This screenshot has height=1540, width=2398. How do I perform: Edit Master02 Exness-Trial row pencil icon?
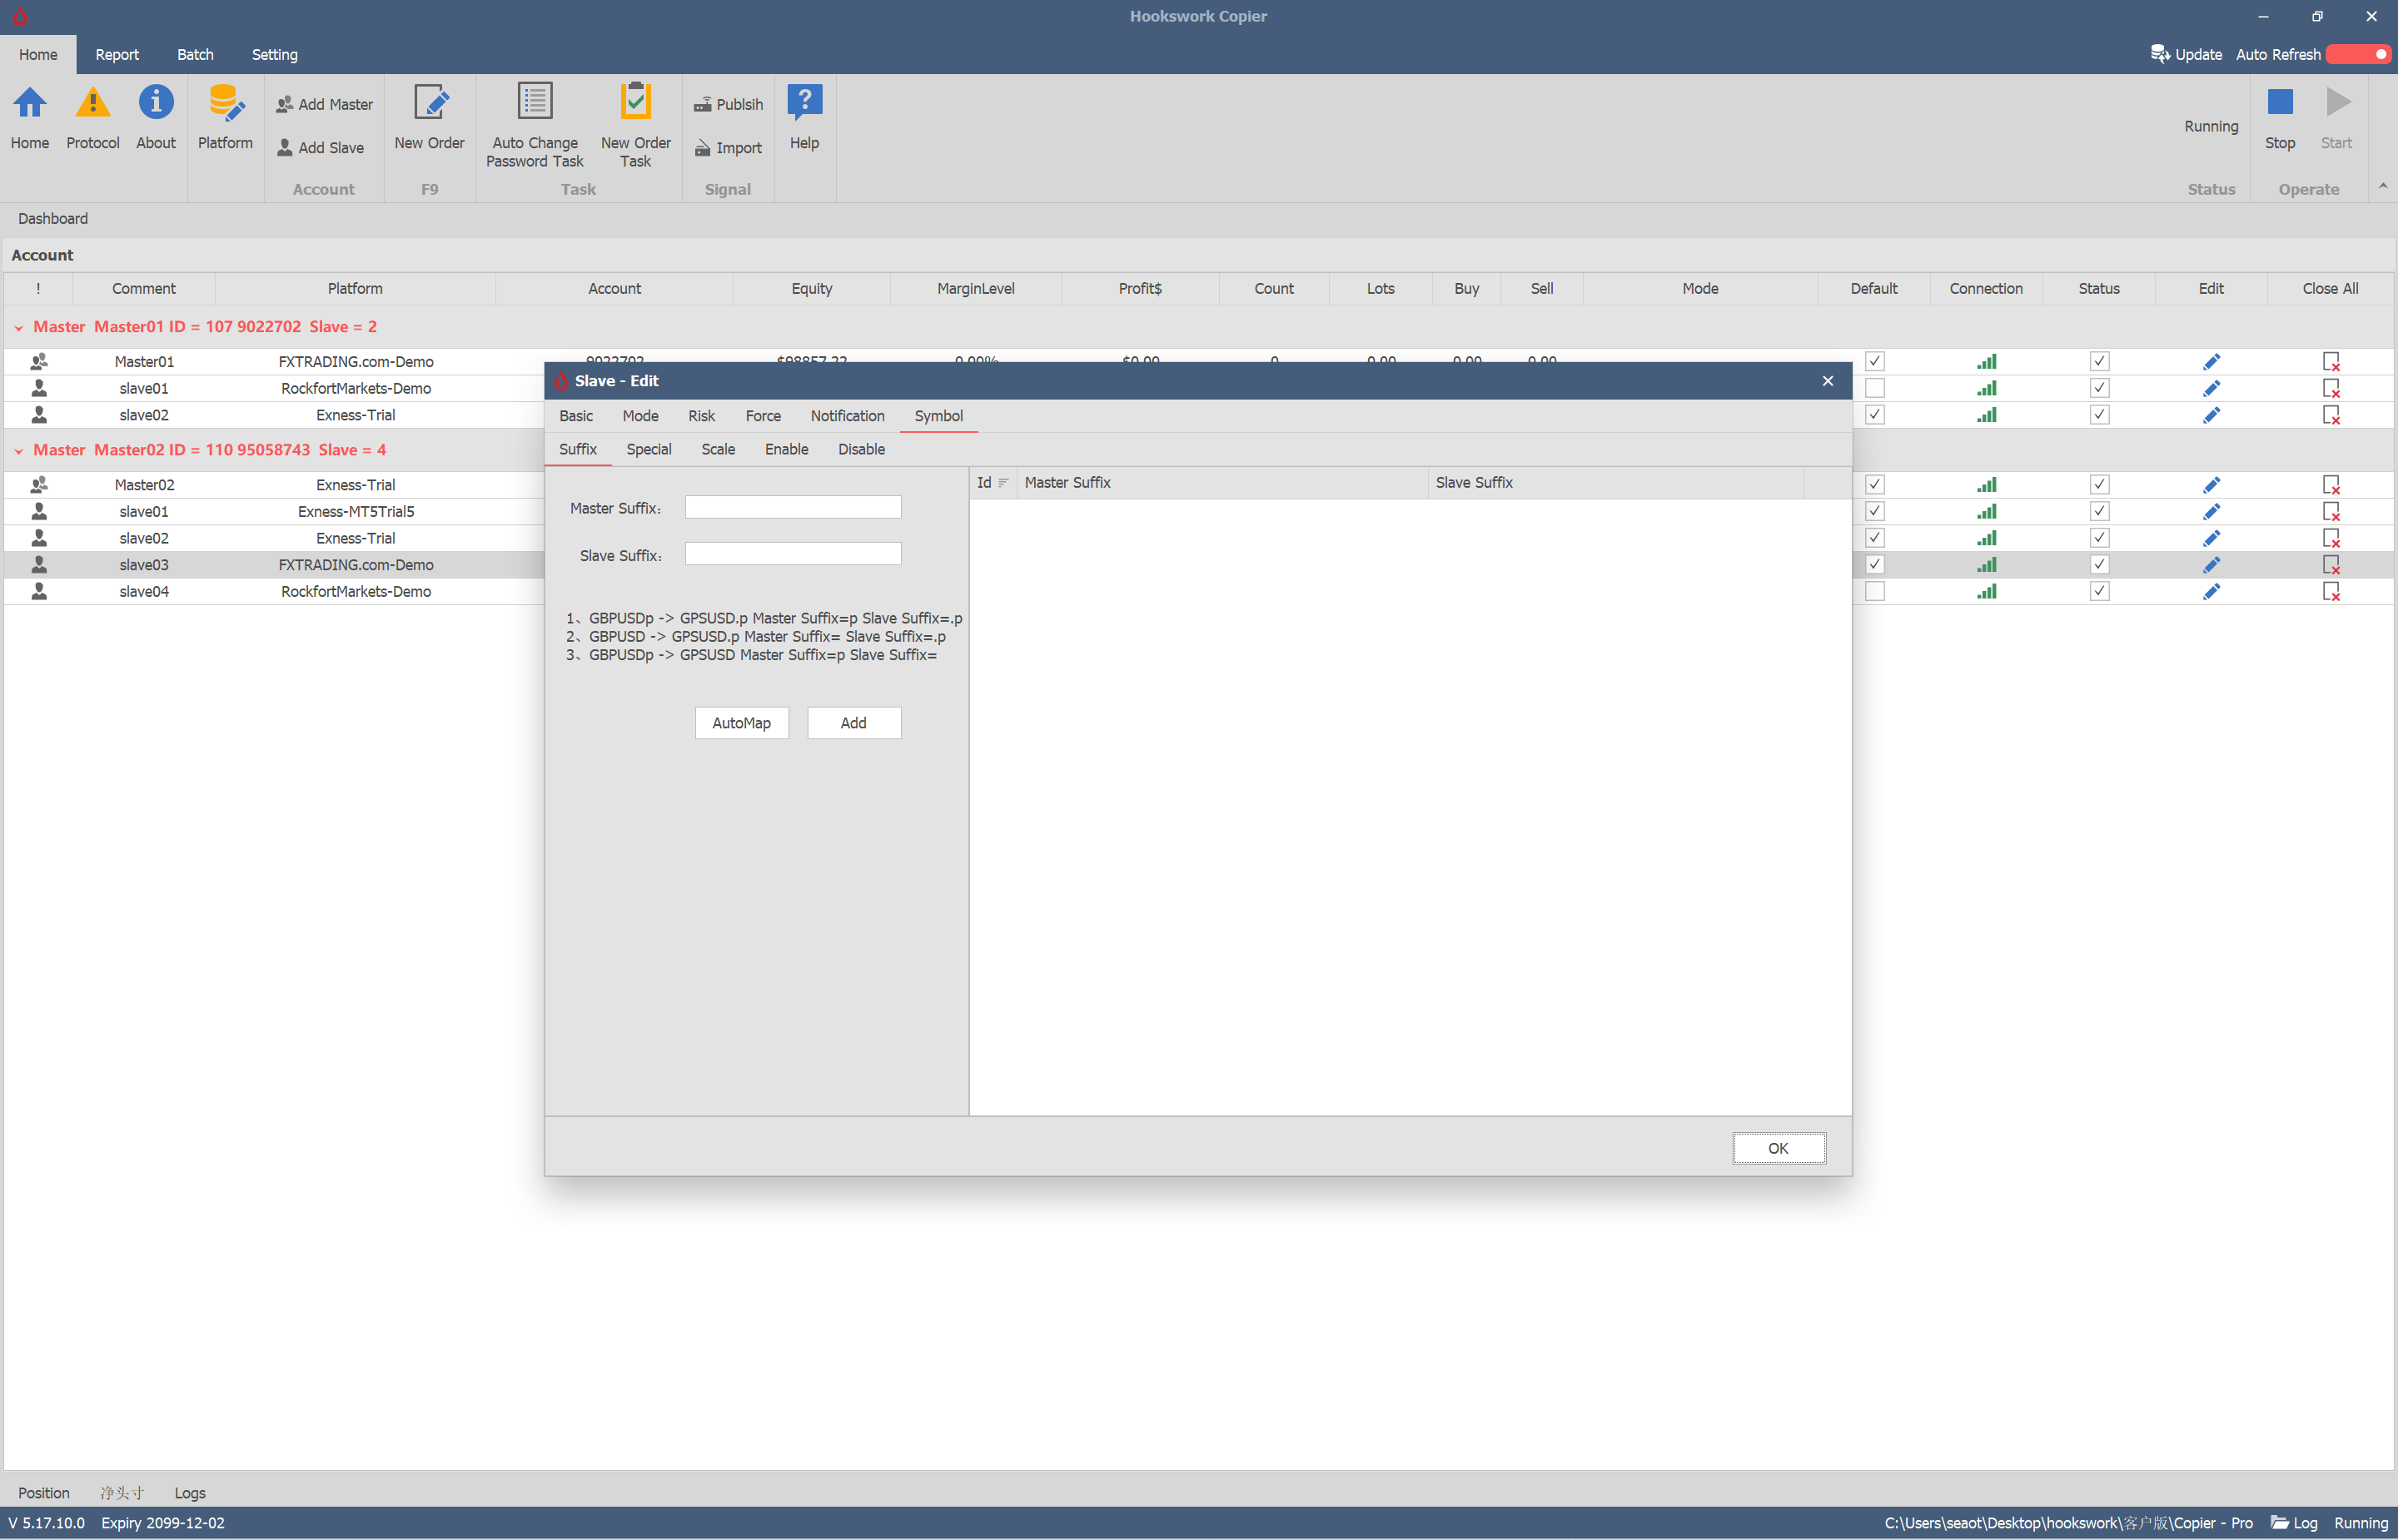coord(2211,484)
